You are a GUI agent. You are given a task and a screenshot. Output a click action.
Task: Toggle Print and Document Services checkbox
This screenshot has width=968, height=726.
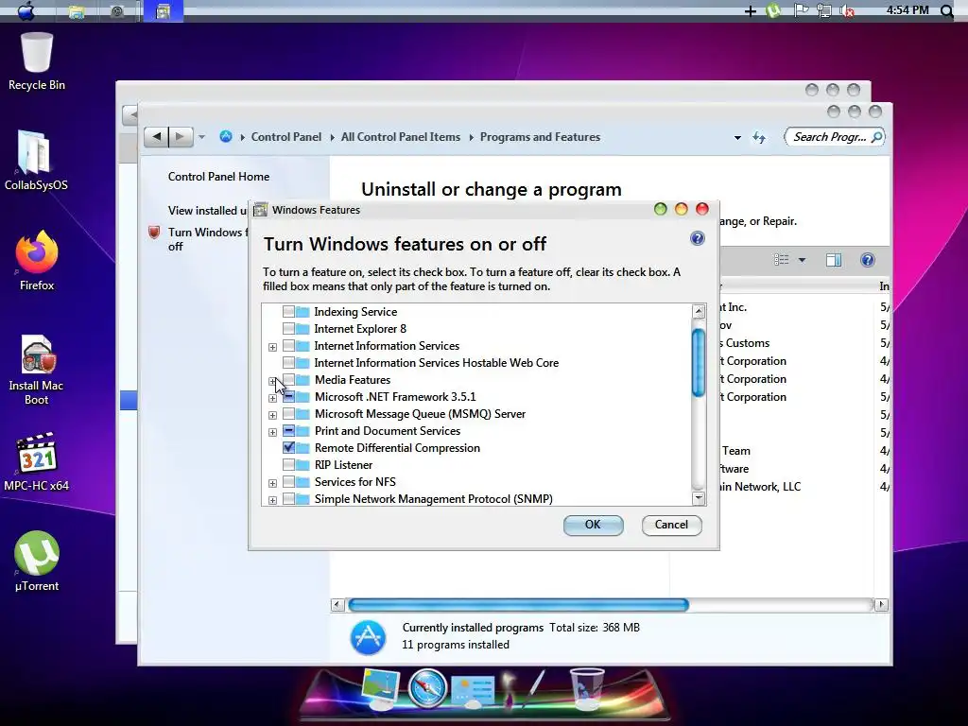point(288,430)
